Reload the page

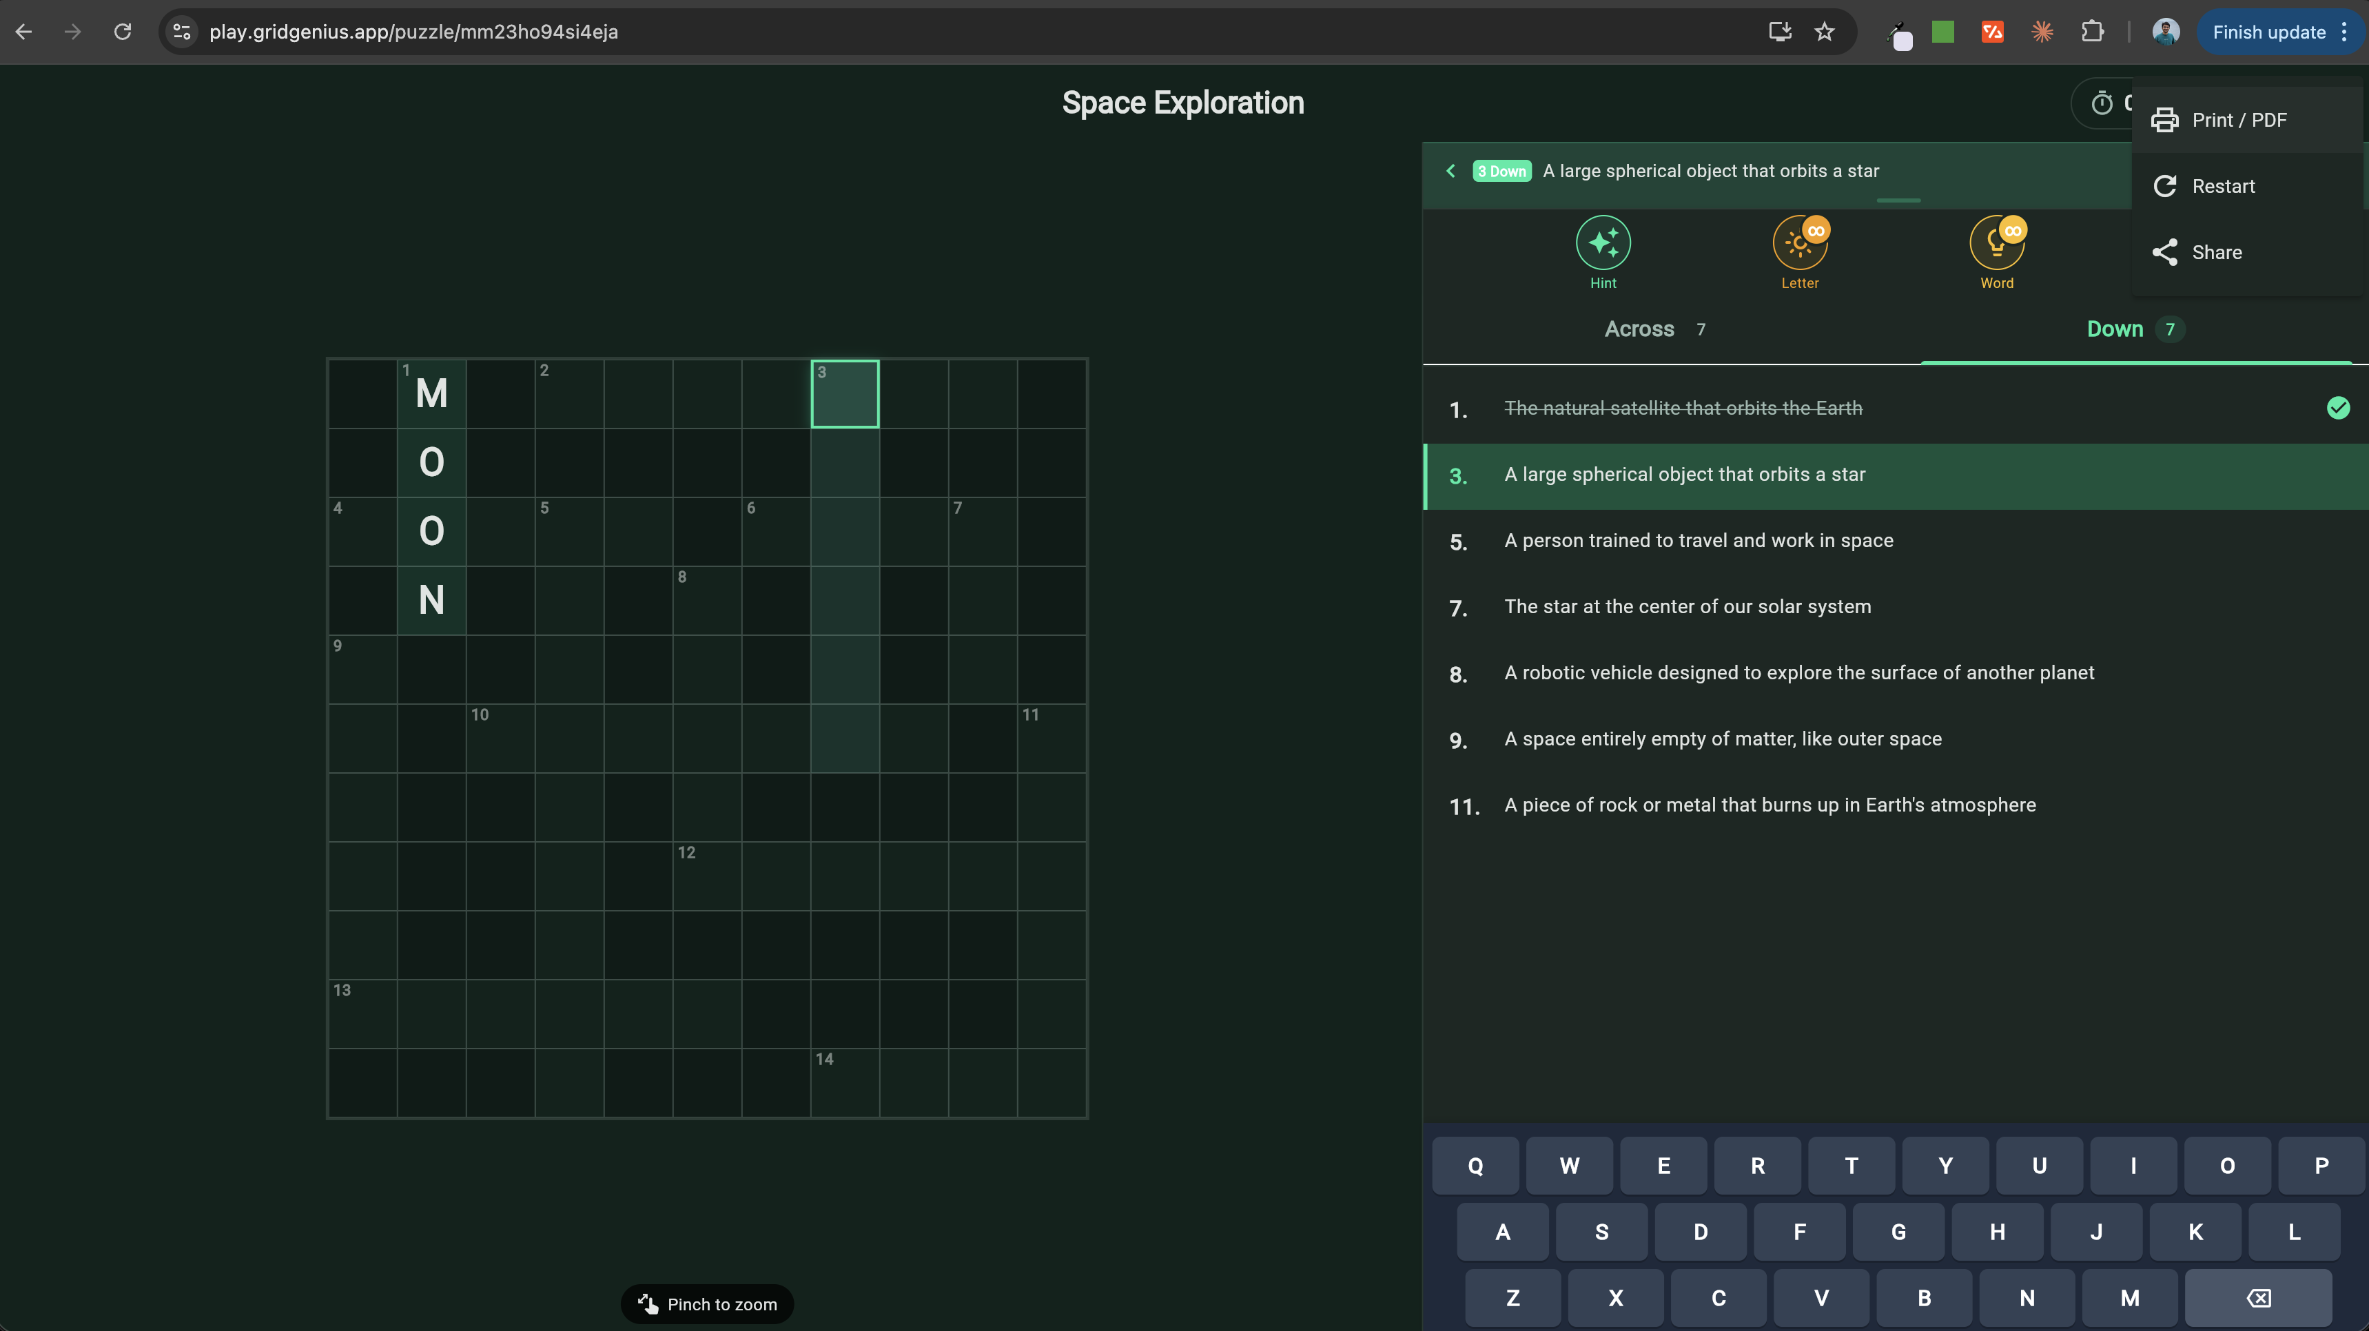[x=123, y=32]
